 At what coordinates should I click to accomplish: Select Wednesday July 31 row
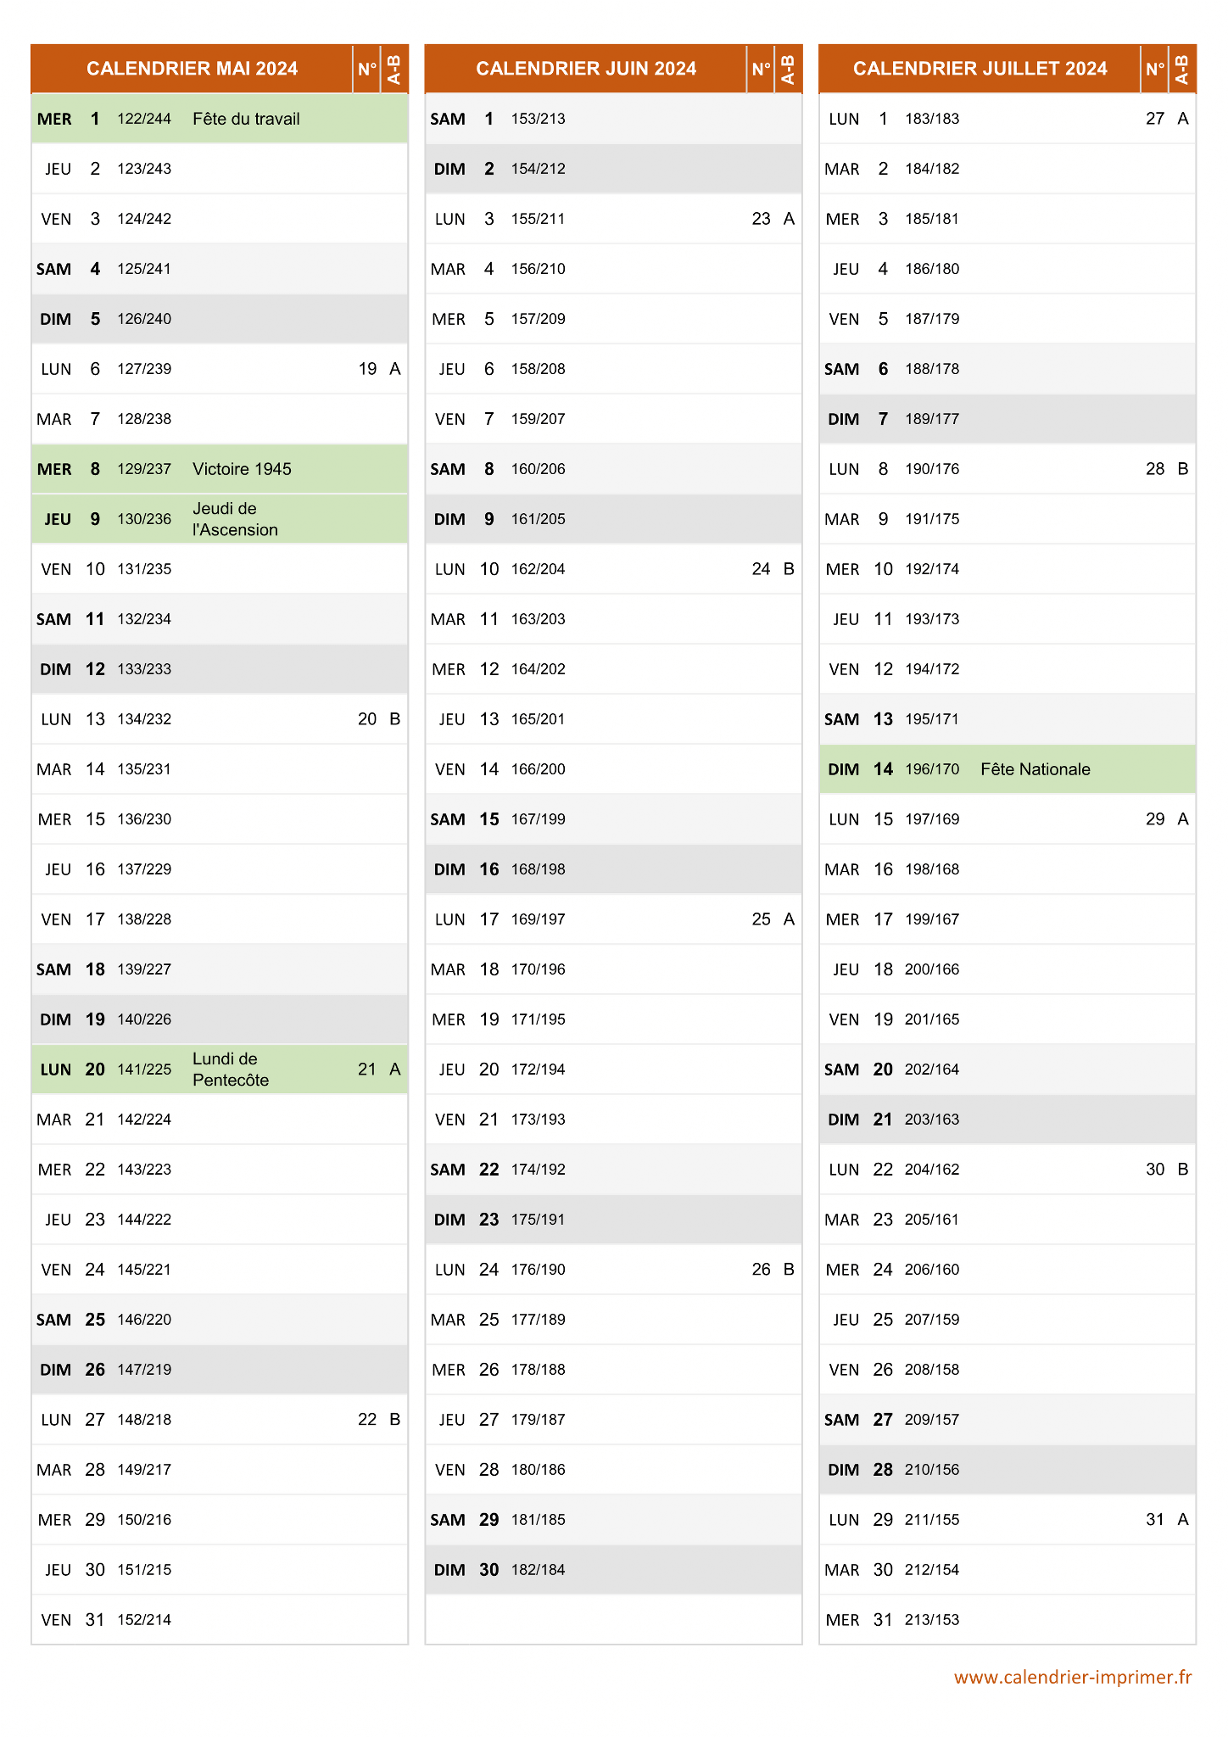coord(1008,1620)
